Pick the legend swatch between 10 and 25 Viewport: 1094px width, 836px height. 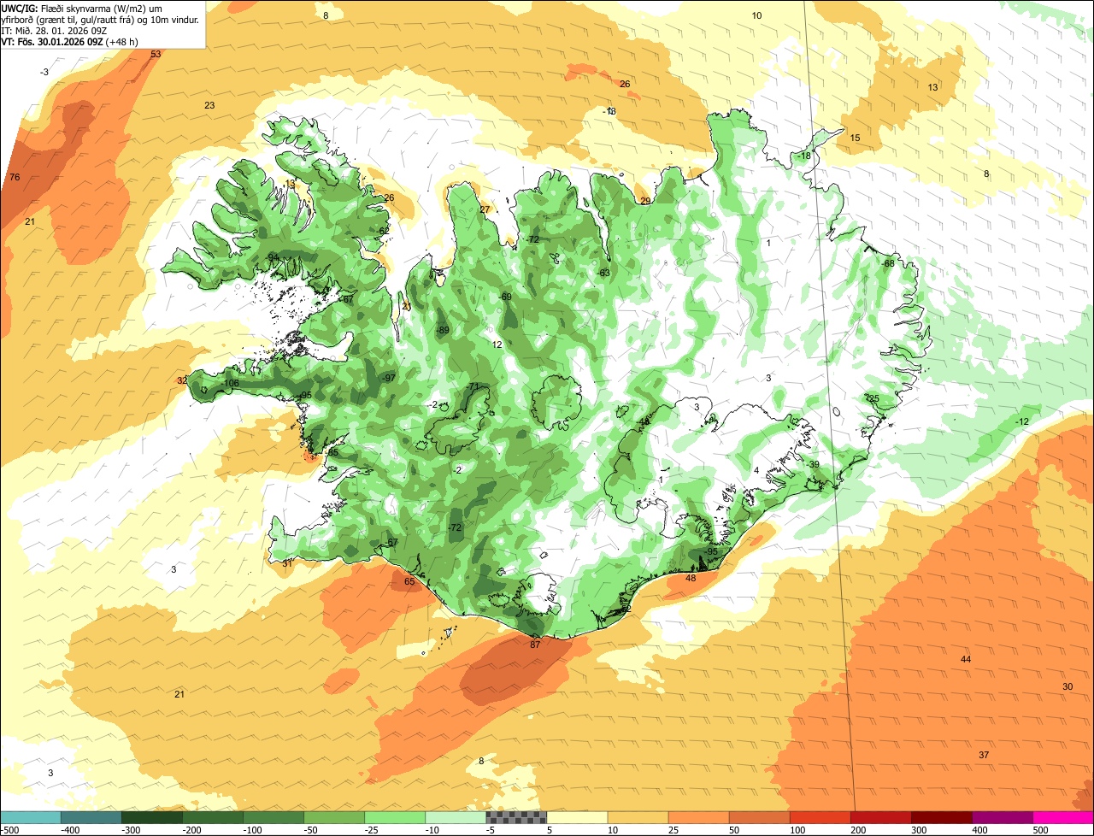(x=638, y=817)
